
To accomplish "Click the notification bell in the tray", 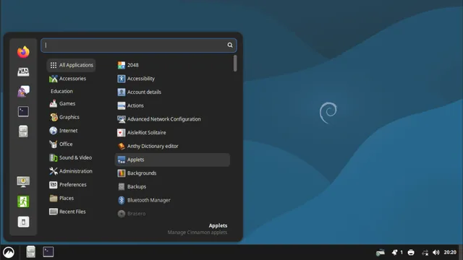I will [x=394, y=252].
